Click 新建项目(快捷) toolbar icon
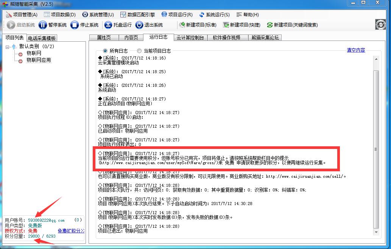391x249 pixels. point(226,25)
